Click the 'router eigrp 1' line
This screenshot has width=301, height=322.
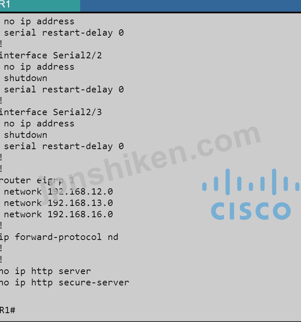(37, 181)
